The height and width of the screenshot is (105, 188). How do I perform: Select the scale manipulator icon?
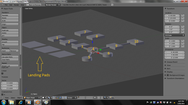(66, 98)
